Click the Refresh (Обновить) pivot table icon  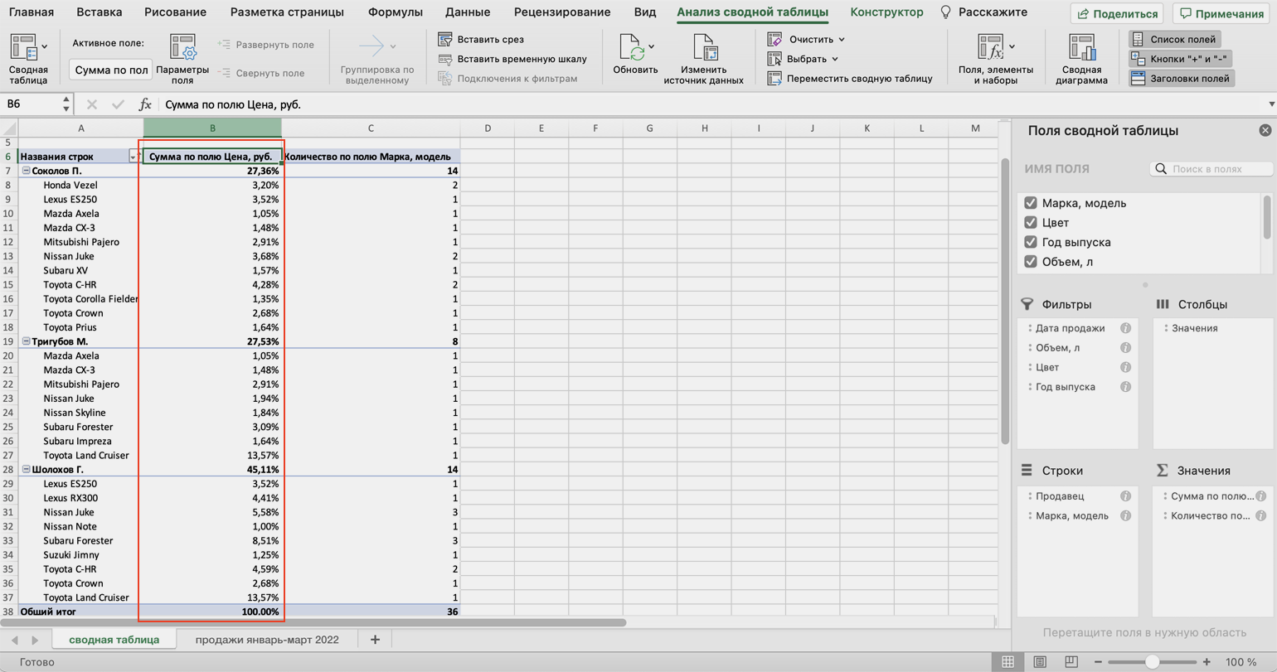coord(635,50)
